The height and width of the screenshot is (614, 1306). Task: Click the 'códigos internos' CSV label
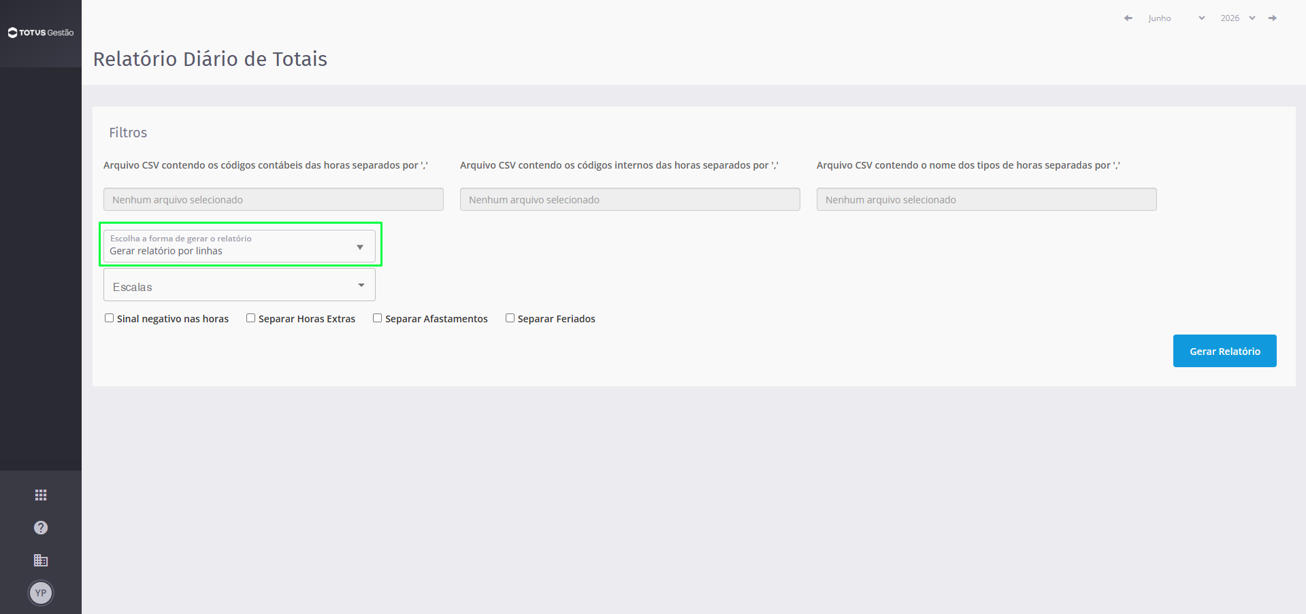tap(619, 165)
